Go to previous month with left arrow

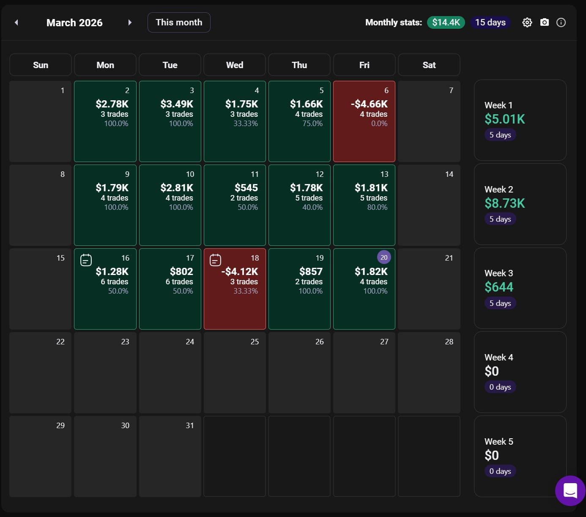(16, 22)
